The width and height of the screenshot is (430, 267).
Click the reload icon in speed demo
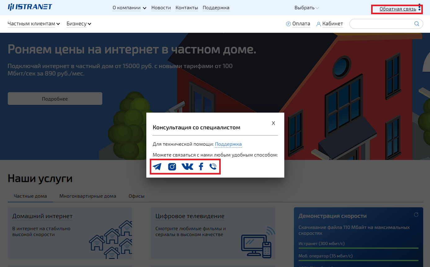tap(416, 215)
